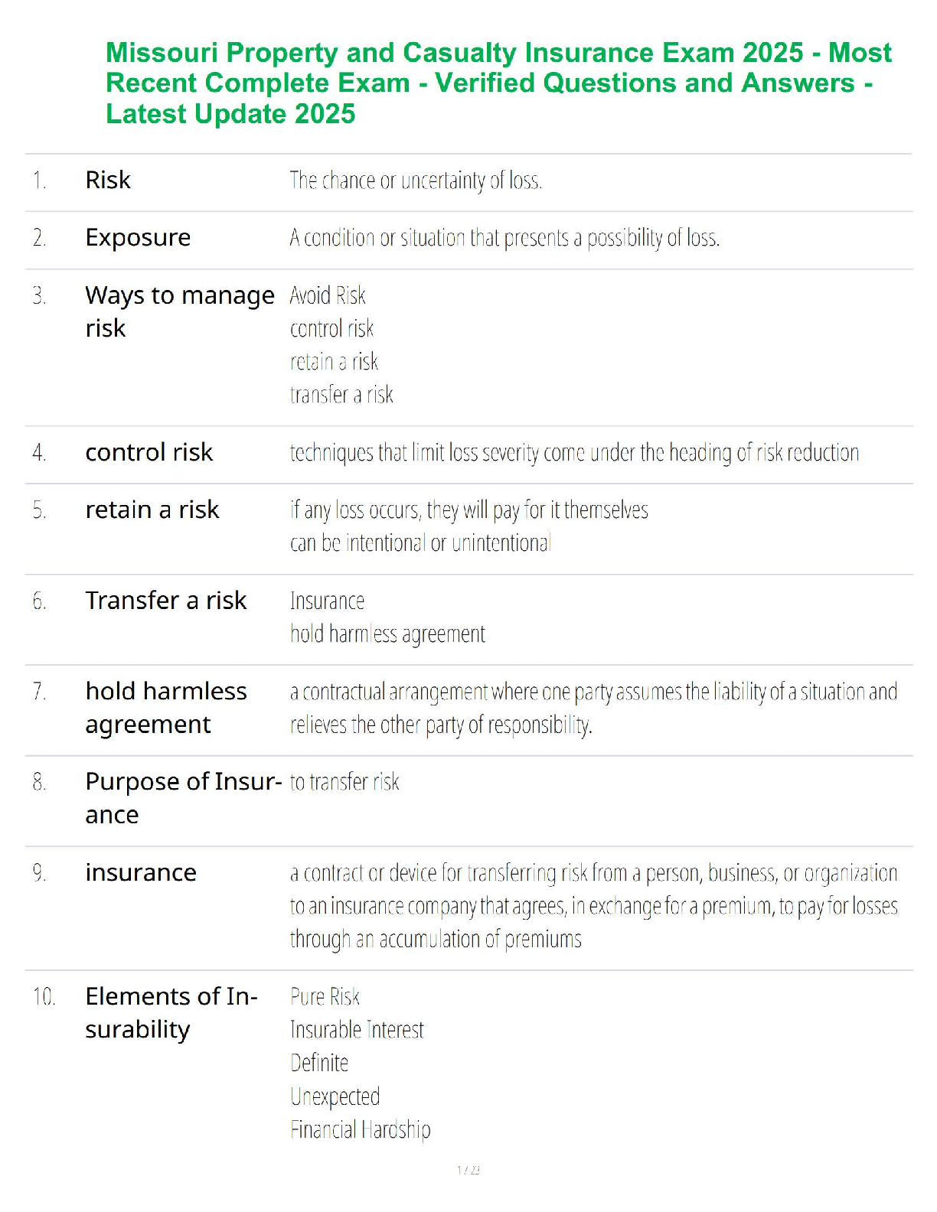Image resolution: width=937 pixels, height=1212 pixels.
Task: Click the "hold harmless agreement" term in row 7
Action: (165, 707)
